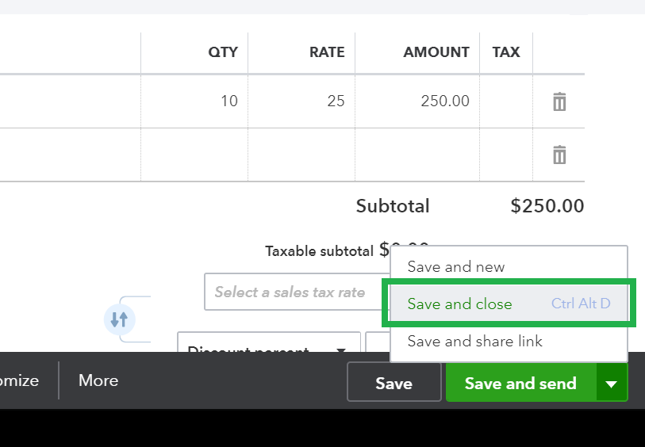Click the empty AMOUNT cell in second row

coord(417,155)
